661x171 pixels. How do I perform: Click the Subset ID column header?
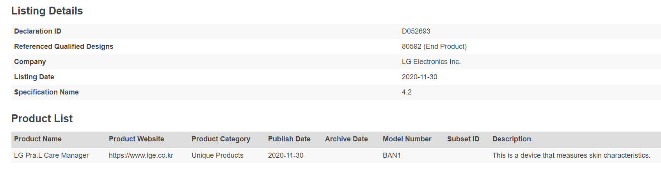(463, 139)
